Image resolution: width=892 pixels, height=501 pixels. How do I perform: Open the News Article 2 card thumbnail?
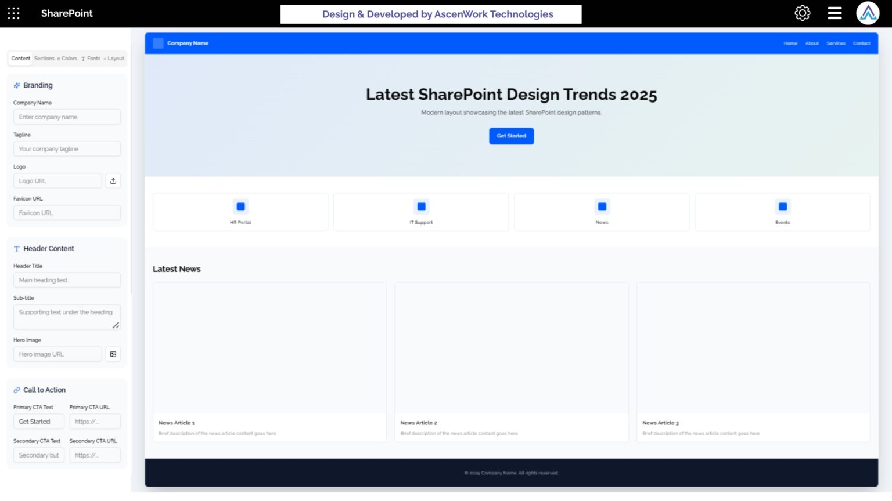511,348
